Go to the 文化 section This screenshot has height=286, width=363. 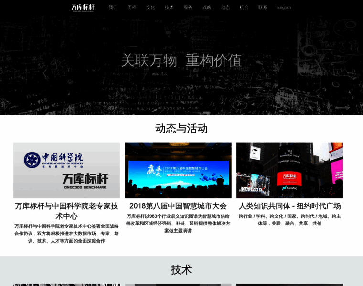point(150,8)
